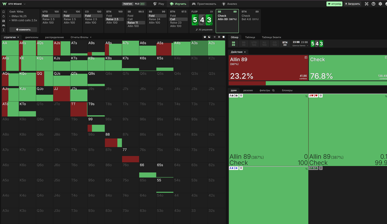Click the bookmark icon at top of sidebar
This screenshot has width=387, height=224.
pos(3,12)
